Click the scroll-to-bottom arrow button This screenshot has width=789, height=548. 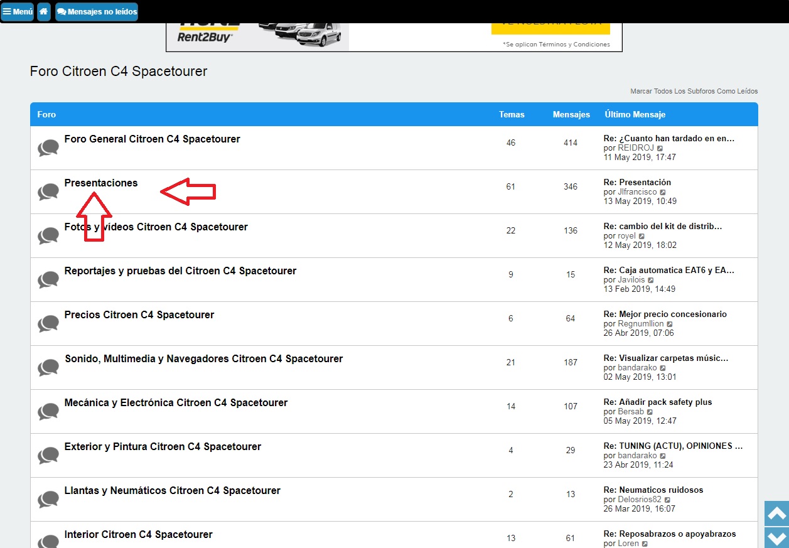[776, 538]
